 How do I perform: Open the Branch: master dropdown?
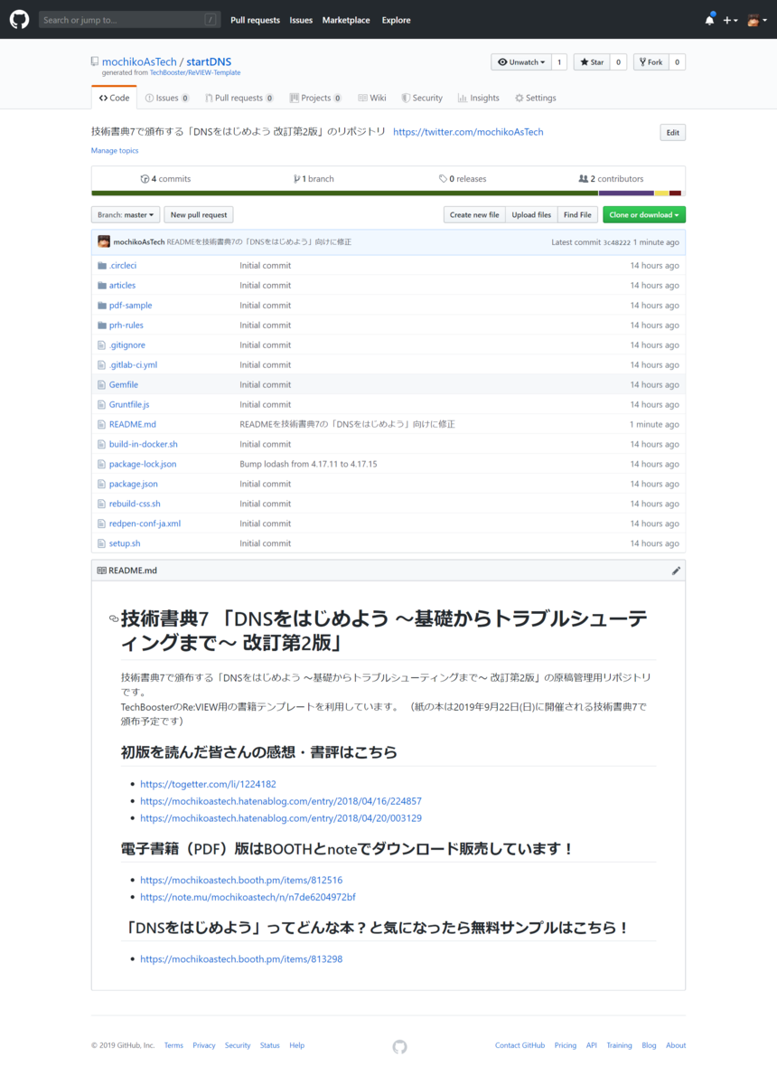[x=125, y=214]
